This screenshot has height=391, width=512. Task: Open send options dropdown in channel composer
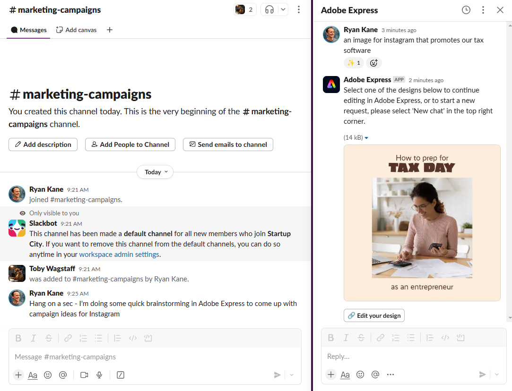292,375
